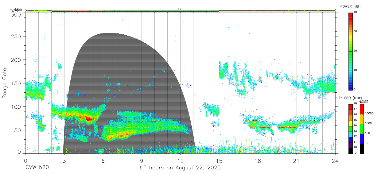Click the 'POWER (dB)' legend title

coord(350,6)
